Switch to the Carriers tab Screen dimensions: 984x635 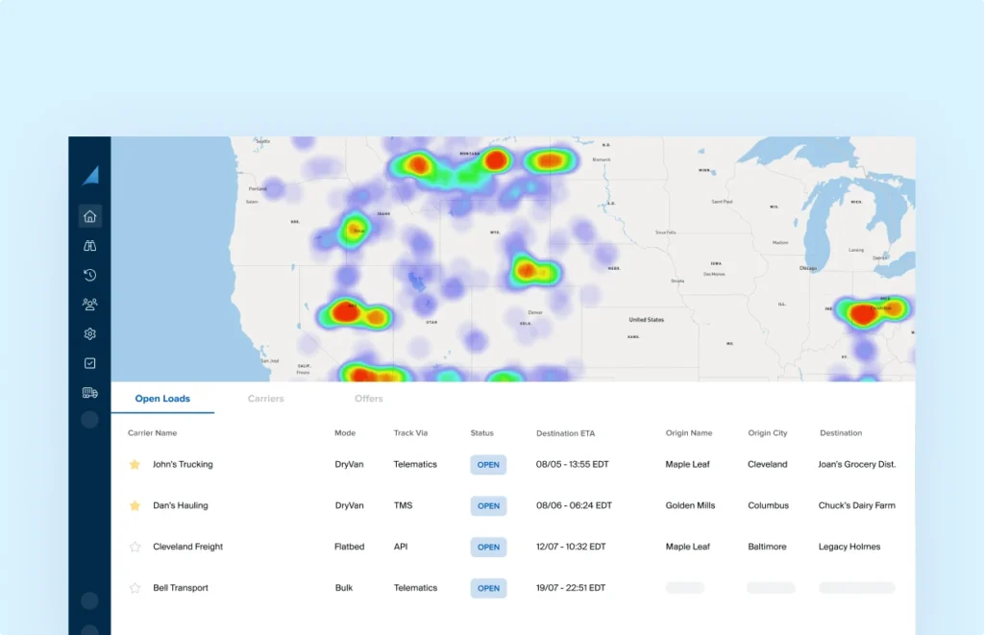265,399
